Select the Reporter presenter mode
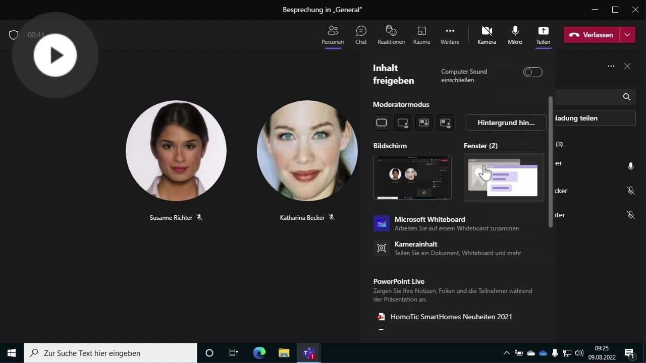The width and height of the screenshot is (646, 363). click(x=445, y=122)
